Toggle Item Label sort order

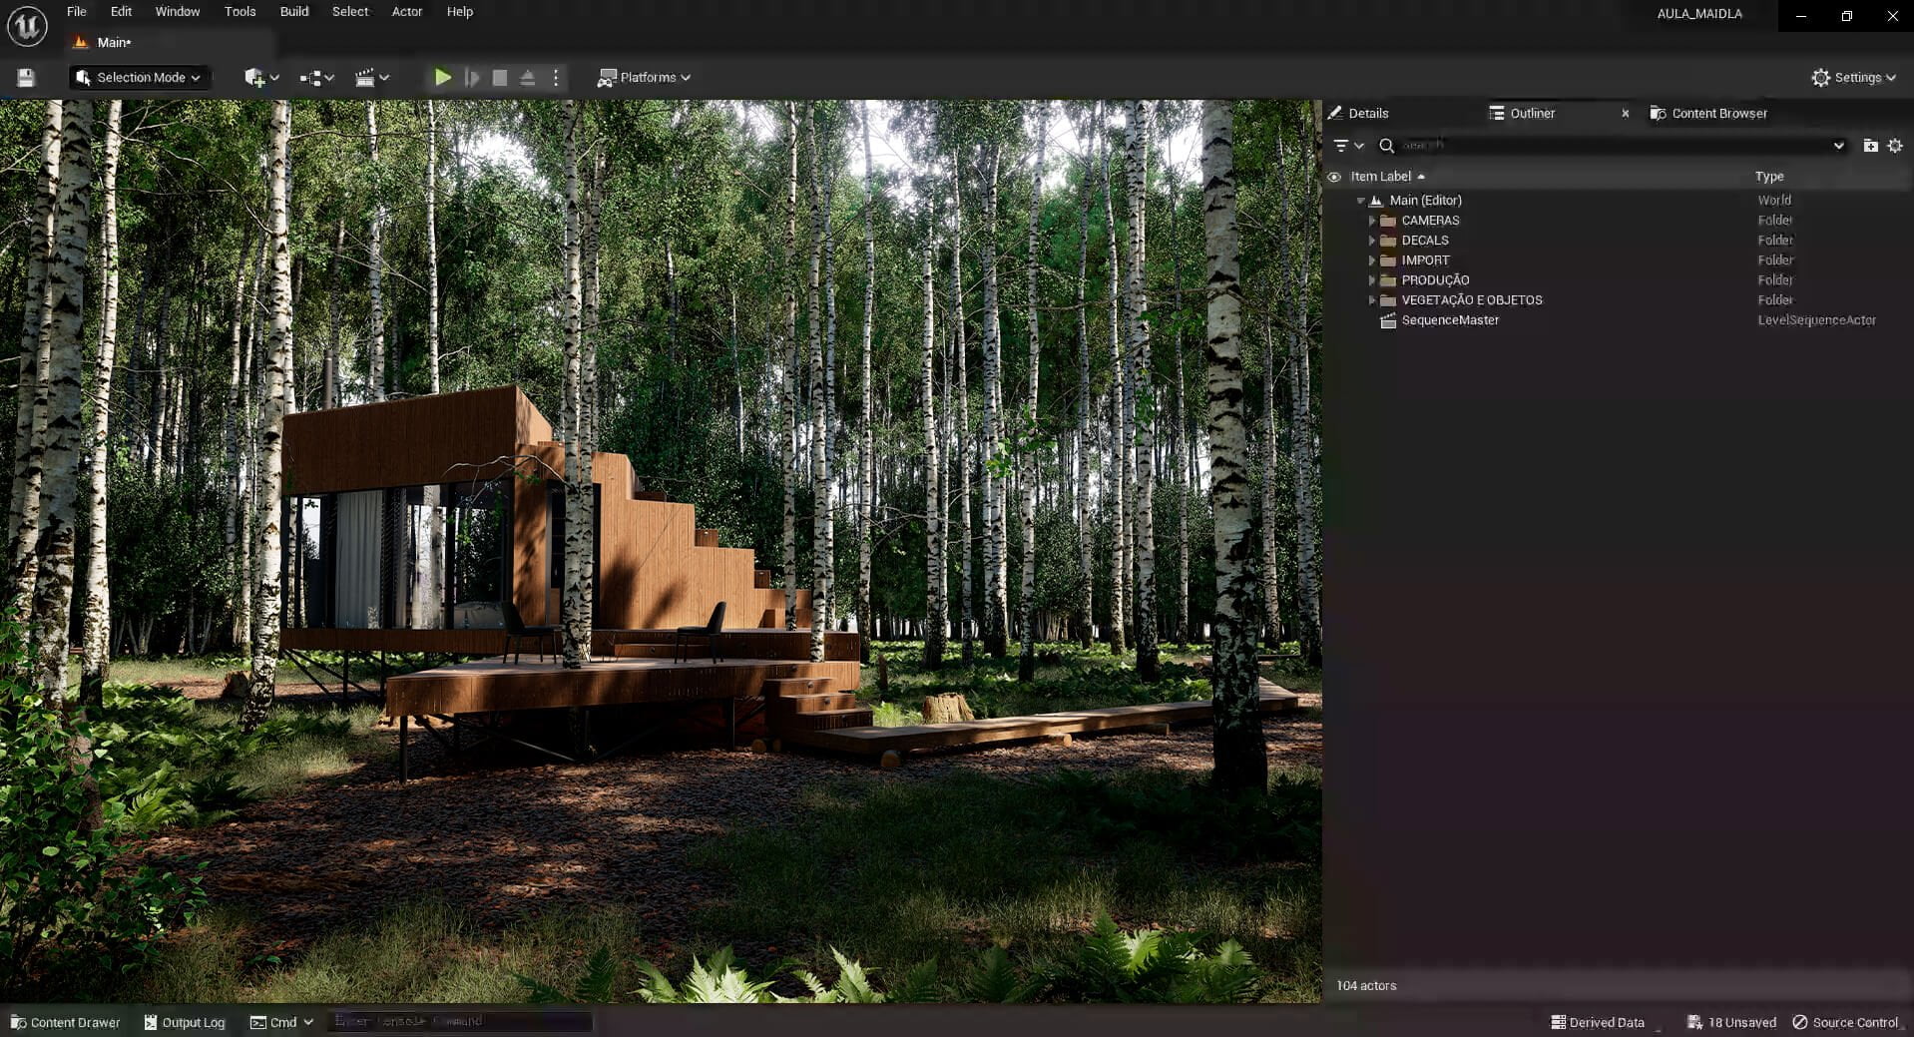coord(1386,177)
